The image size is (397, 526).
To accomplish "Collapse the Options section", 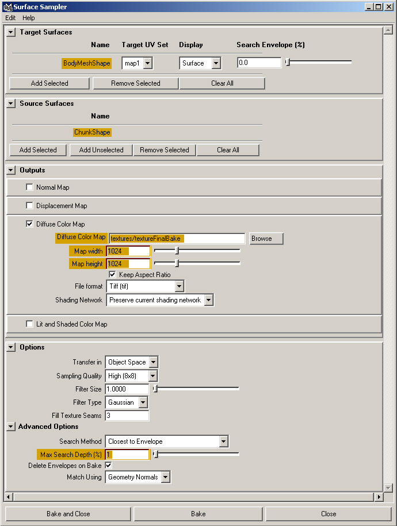I will click(x=11, y=347).
